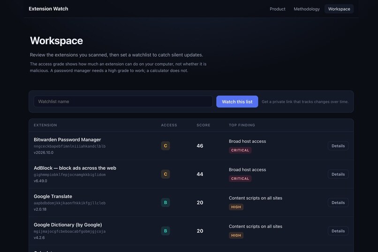Click the score 46 cell

200,145
